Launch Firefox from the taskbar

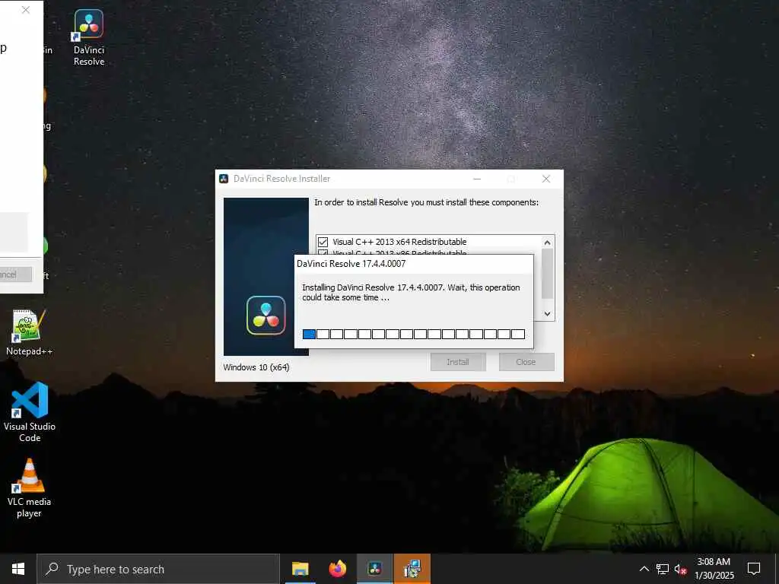[337, 569]
